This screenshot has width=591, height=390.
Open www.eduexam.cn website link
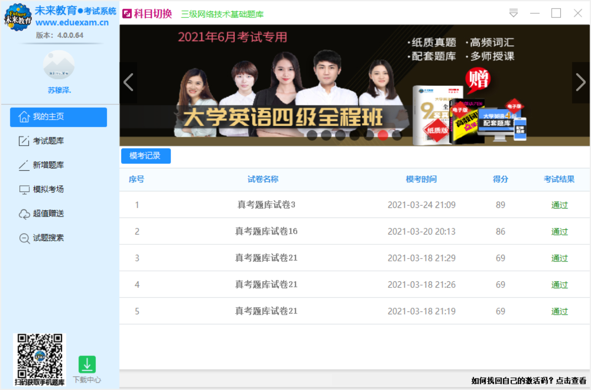click(x=72, y=23)
